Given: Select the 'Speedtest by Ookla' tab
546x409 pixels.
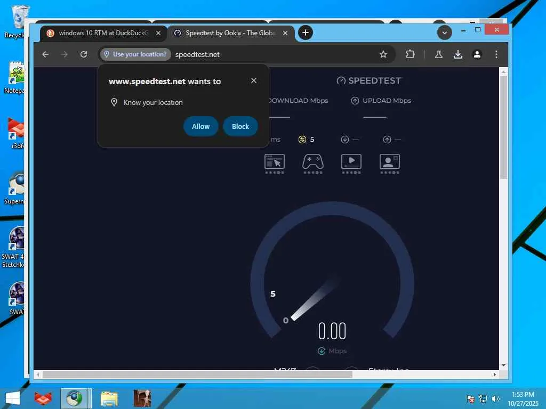Looking at the screenshot, I should [230, 33].
